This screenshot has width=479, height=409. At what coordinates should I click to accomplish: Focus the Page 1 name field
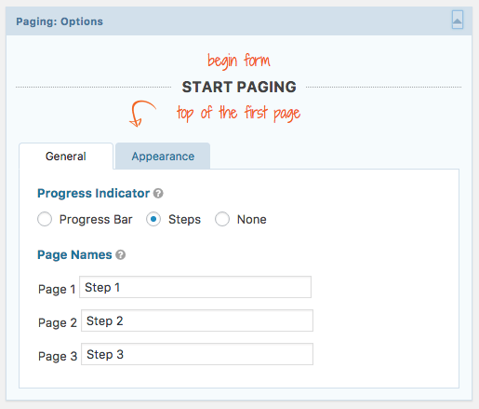pos(195,287)
